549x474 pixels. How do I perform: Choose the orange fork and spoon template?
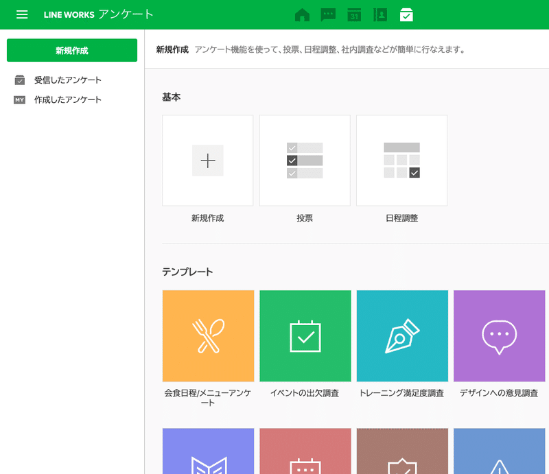(209, 336)
